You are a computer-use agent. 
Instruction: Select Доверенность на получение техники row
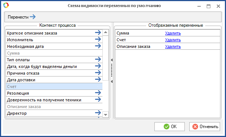pos(54,100)
